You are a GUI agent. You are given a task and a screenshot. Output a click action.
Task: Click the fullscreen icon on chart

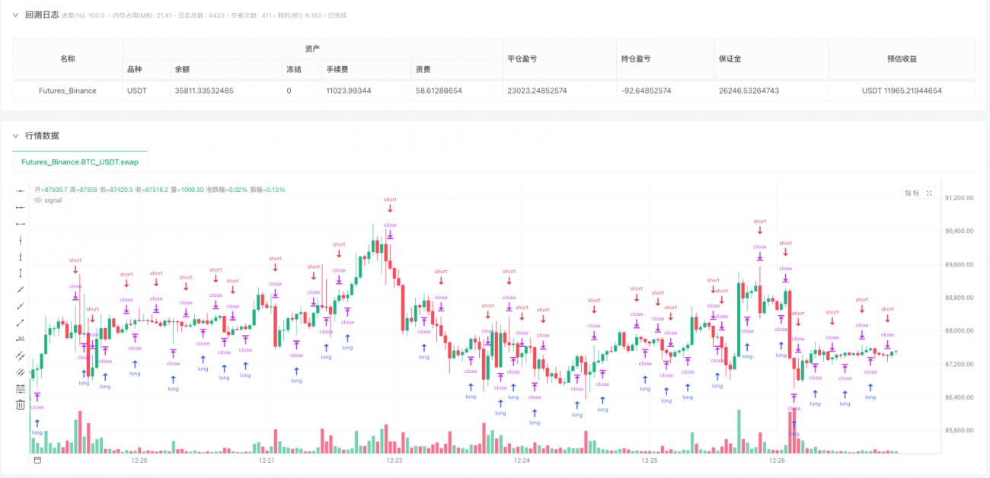[929, 193]
